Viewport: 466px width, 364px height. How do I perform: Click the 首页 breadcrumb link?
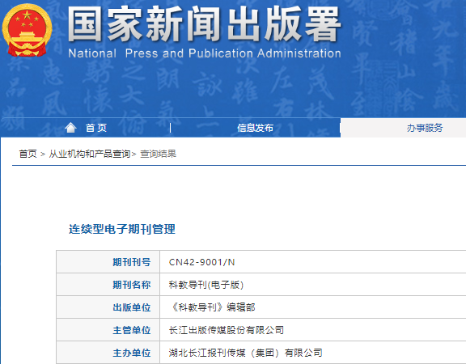coord(28,154)
